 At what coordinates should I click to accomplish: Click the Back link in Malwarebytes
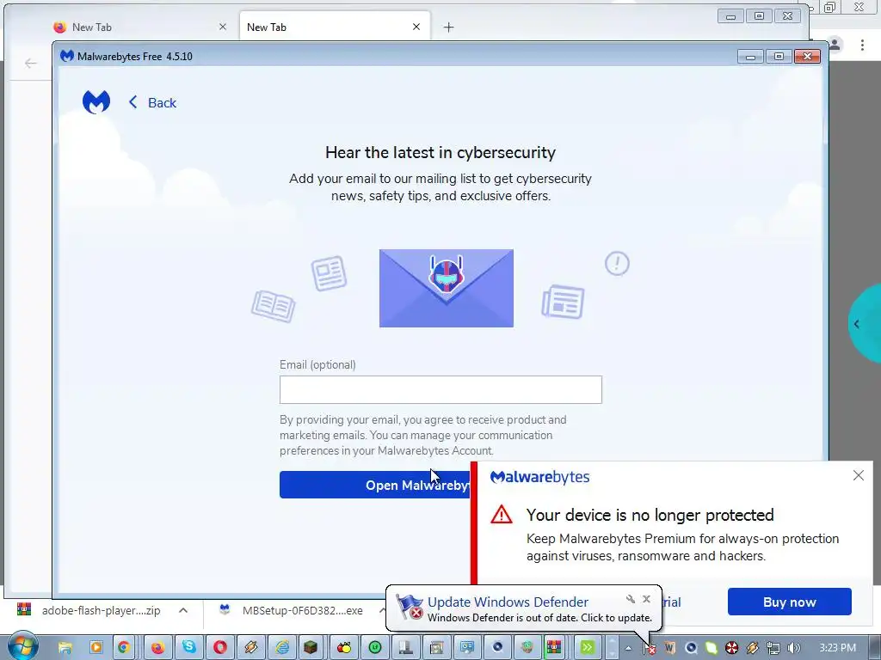(162, 103)
